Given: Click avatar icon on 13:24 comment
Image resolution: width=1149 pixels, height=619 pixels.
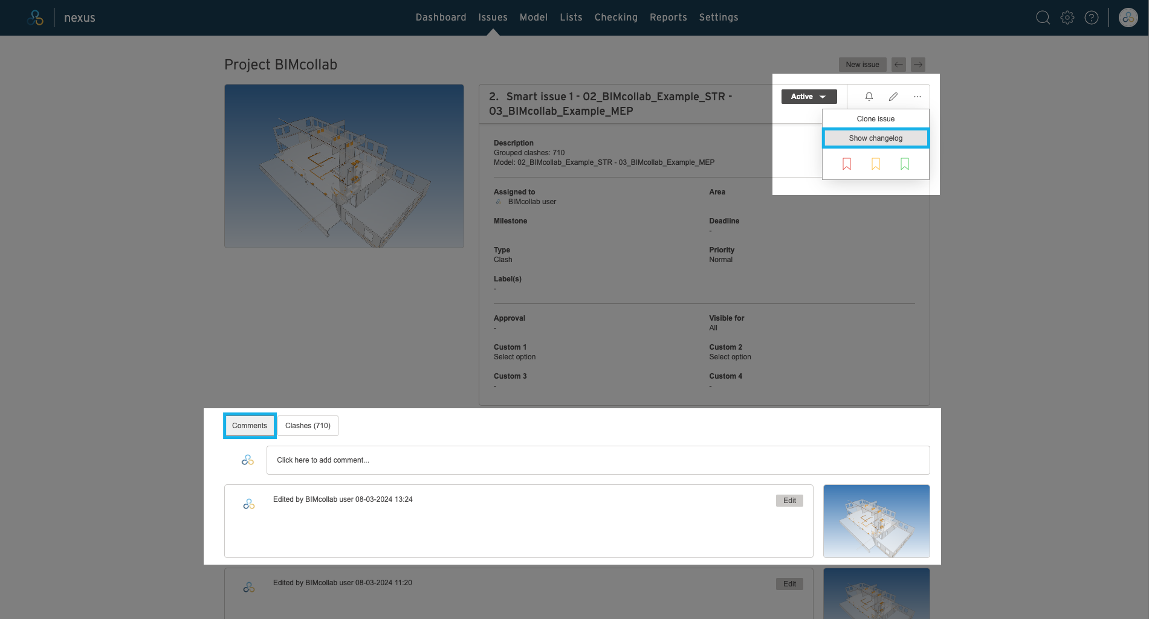Looking at the screenshot, I should pos(249,504).
